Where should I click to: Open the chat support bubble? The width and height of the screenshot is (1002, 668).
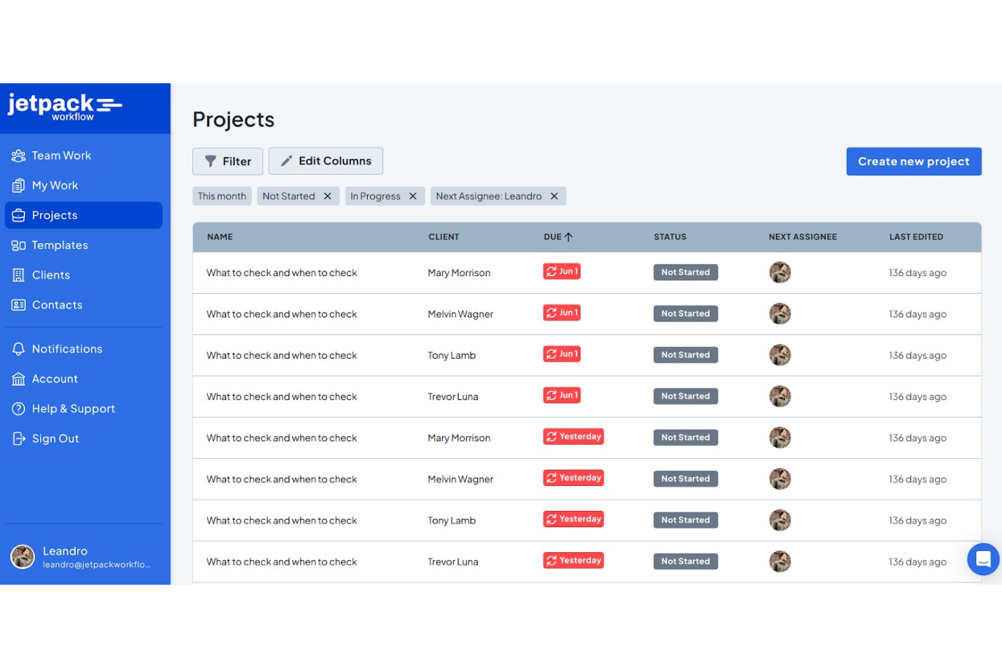click(983, 560)
